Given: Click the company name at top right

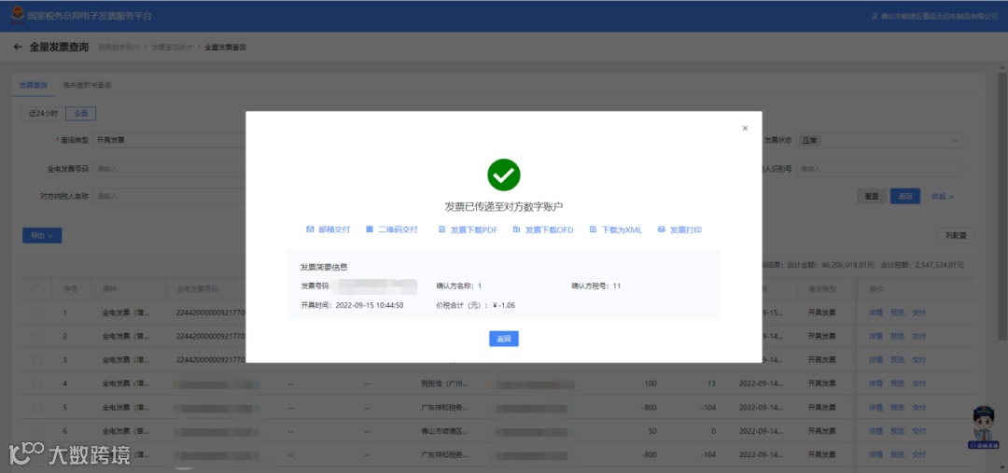Looking at the screenshot, I should click(x=939, y=16).
